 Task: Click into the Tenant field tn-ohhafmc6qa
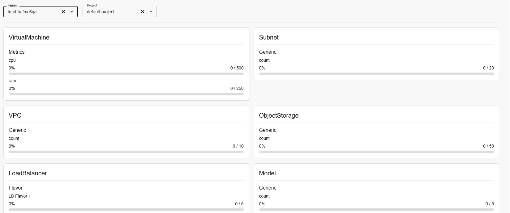31,12
